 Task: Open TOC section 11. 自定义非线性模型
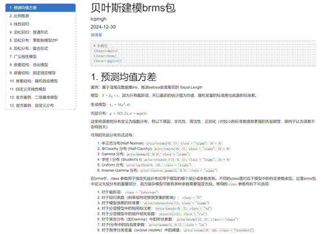[40, 89]
